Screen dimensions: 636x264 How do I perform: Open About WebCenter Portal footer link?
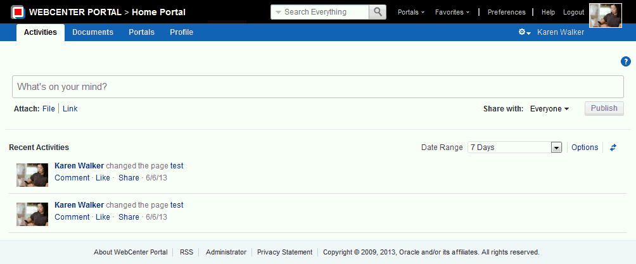[130, 252]
